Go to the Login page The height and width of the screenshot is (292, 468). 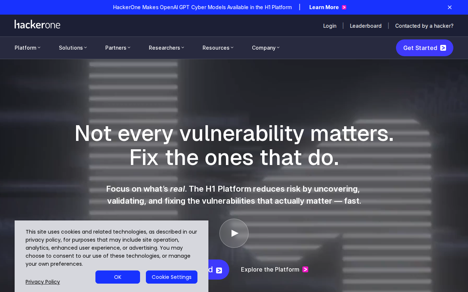[x=330, y=26]
